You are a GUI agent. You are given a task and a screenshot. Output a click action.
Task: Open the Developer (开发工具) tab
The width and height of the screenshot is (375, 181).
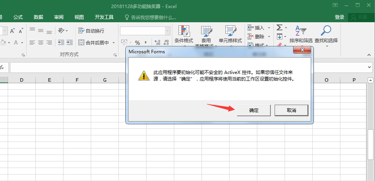click(x=104, y=17)
